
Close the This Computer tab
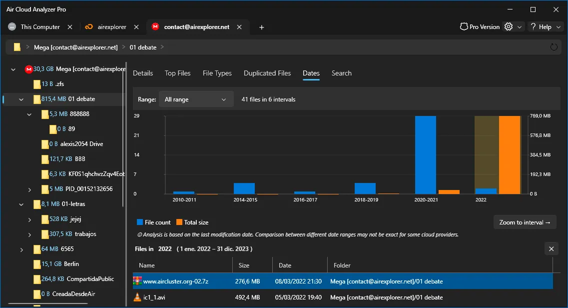[70, 27]
